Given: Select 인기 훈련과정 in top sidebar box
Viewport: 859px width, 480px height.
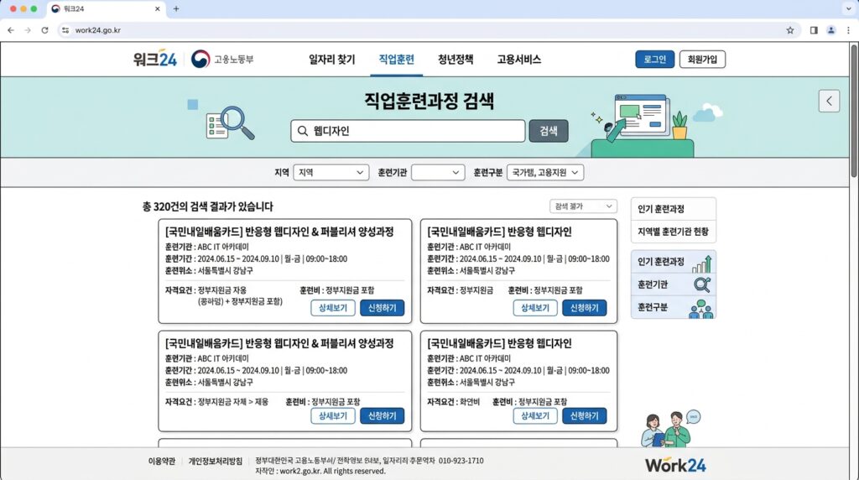Looking at the screenshot, I should 674,209.
